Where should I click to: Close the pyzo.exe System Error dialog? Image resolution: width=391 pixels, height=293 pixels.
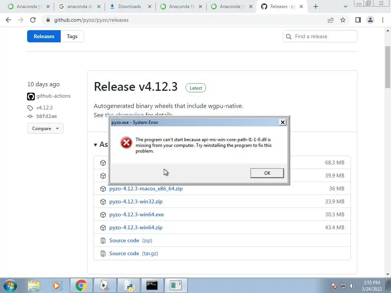tap(283, 122)
